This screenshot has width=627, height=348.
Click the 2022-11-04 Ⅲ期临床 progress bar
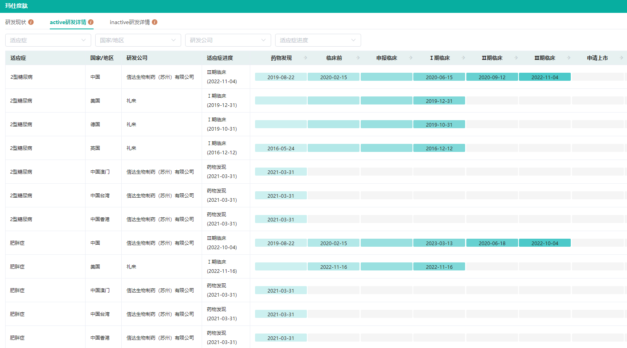pos(545,77)
